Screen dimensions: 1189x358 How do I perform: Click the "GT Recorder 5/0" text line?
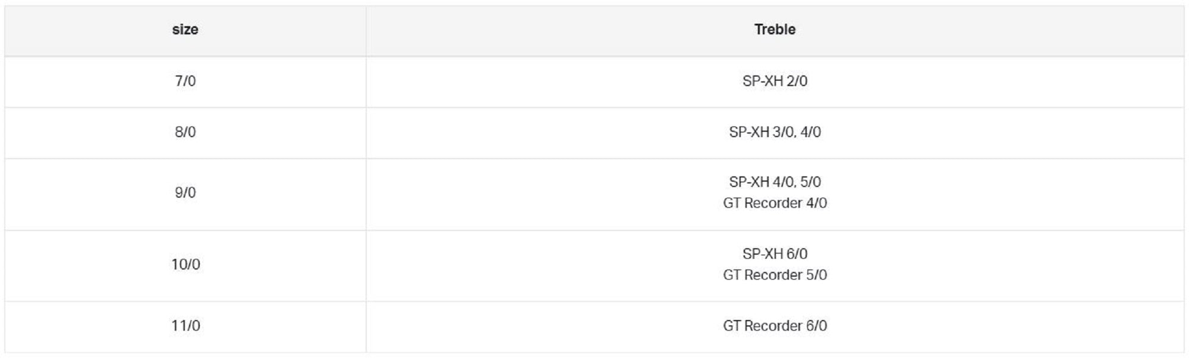tap(775, 275)
